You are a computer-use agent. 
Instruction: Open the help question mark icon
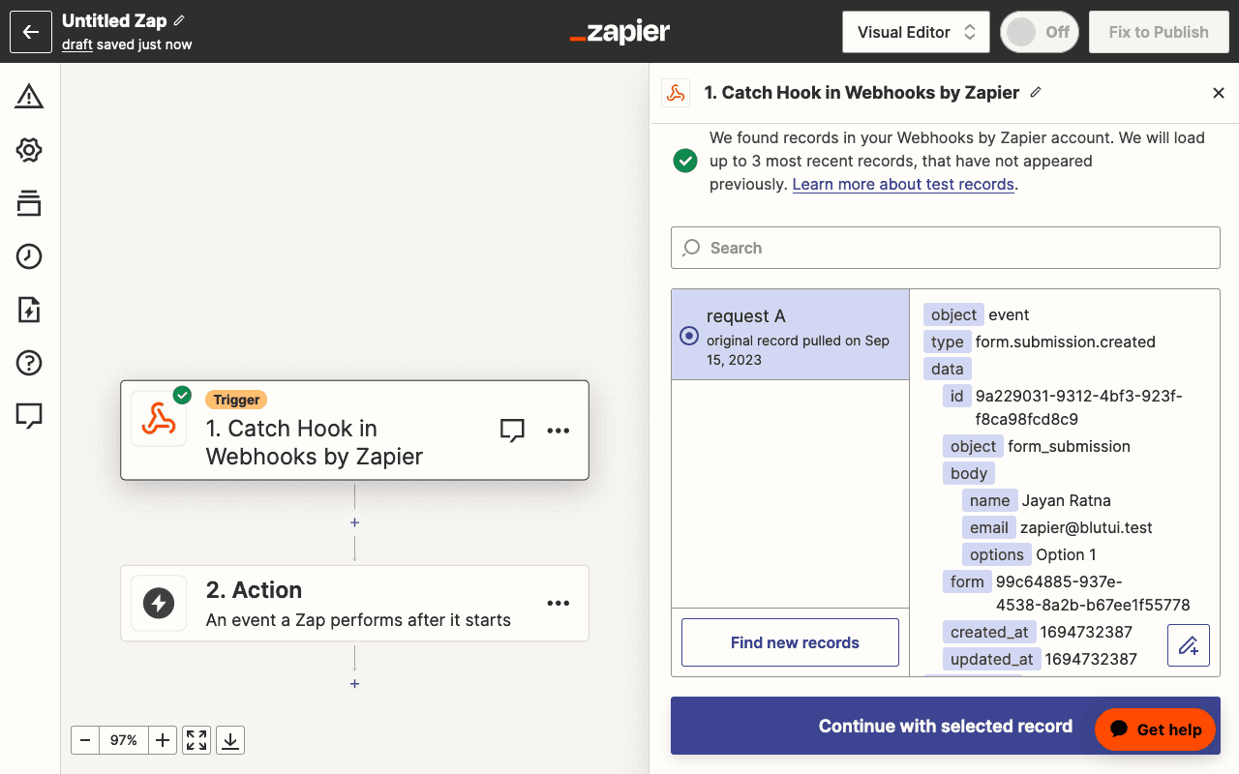tap(29, 363)
